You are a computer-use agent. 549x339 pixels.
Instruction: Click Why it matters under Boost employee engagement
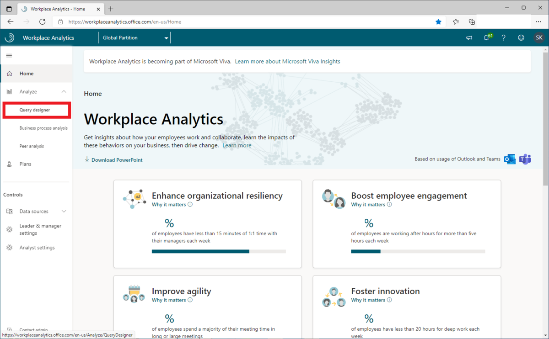click(368, 205)
